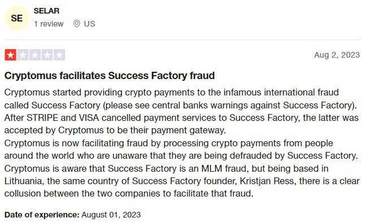Open the review title 'Cryptomus facilitates Success Factory fraud'
The height and width of the screenshot is (222, 367).
point(110,76)
